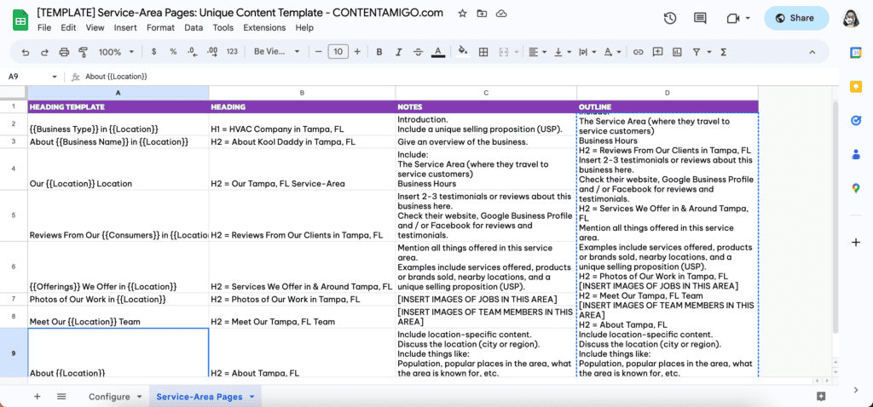Open the Borders tool
This screenshot has height=407, width=873.
(x=483, y=52)
